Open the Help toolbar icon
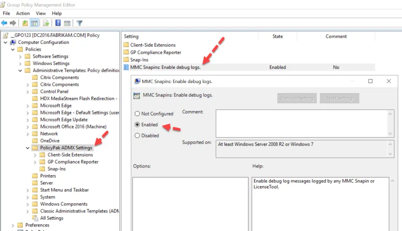 click(x=58, y=23)
